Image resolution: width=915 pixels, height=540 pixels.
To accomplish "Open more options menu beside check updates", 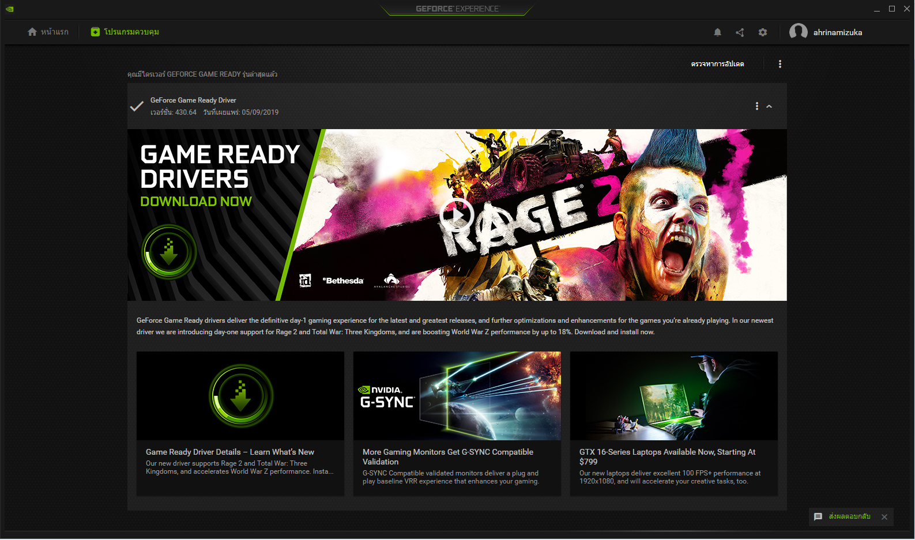I will click(780, 64).
